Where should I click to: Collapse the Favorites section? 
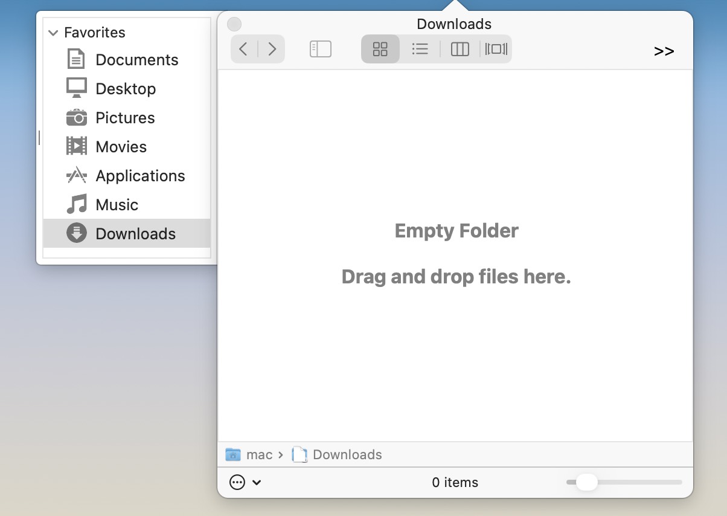click(53, 33)
